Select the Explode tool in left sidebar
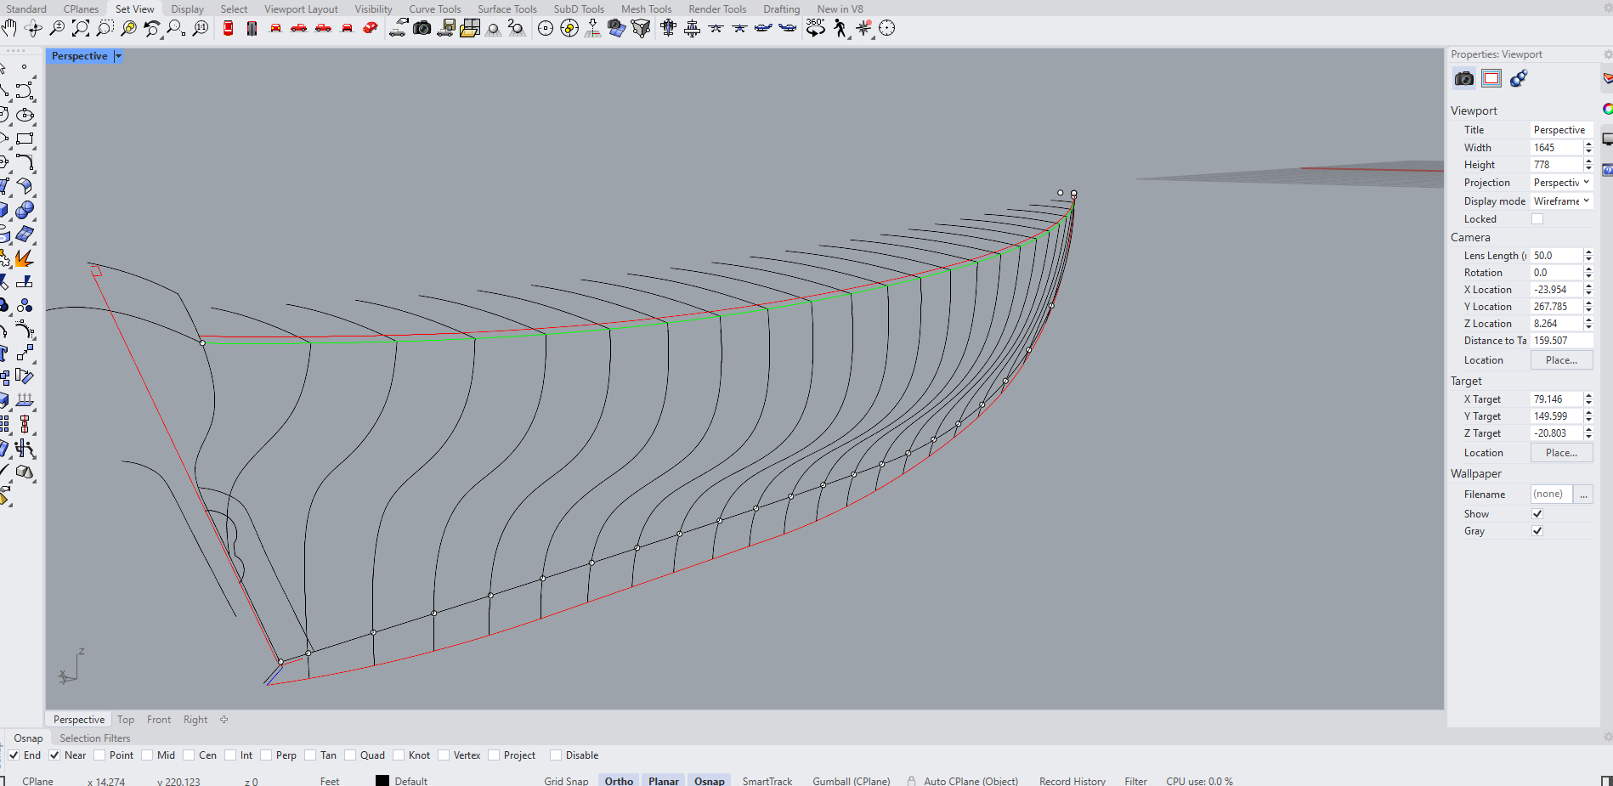The height and width of the screenshot is (786, 1613). (23, 257)
